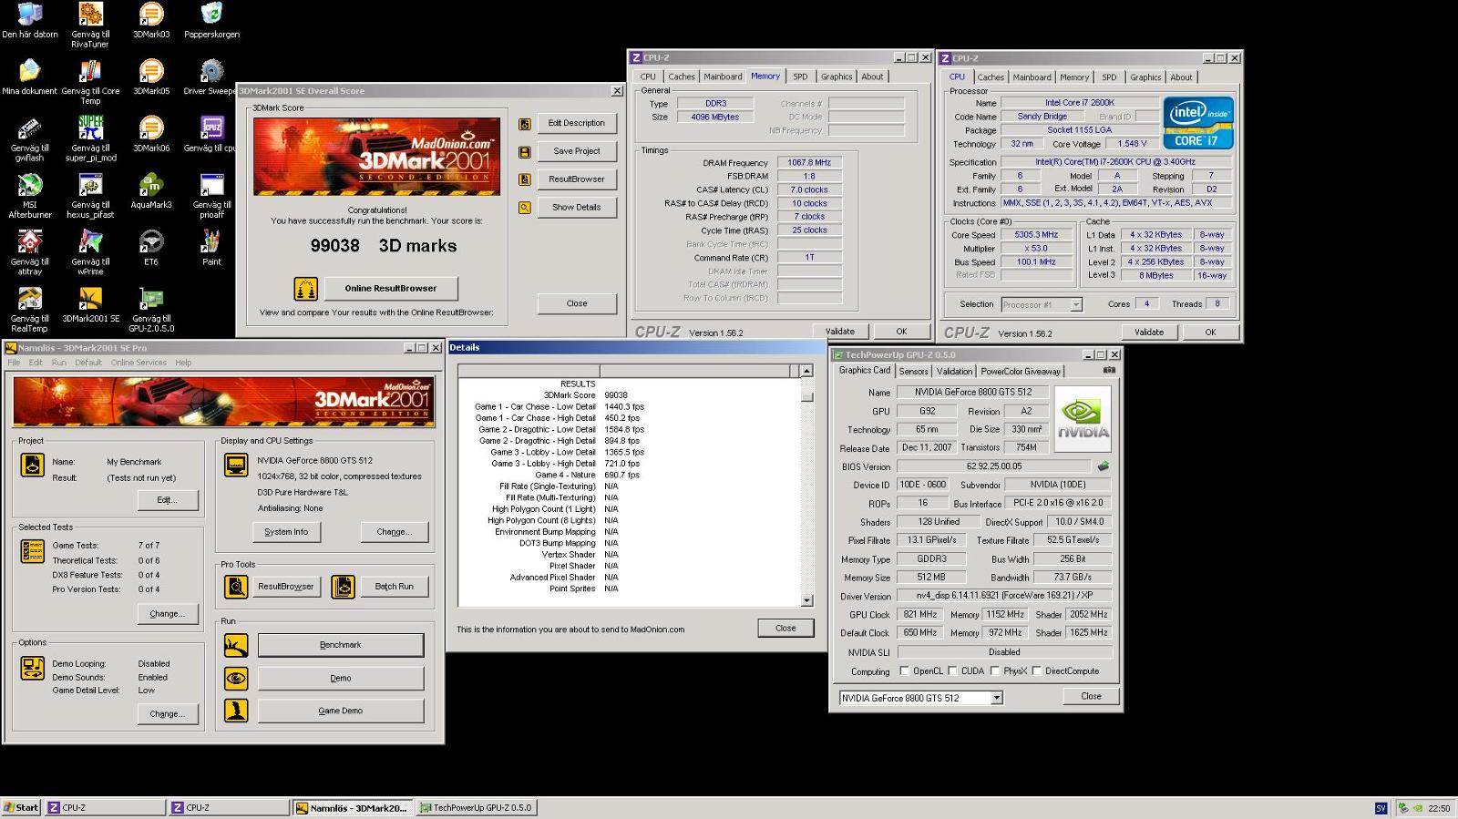Image resolution: width=1458 pixels, height=819 pixels.
Task: Open the Mainboard tab in CPU-Z CPU window
Action: click(1032, 77)
